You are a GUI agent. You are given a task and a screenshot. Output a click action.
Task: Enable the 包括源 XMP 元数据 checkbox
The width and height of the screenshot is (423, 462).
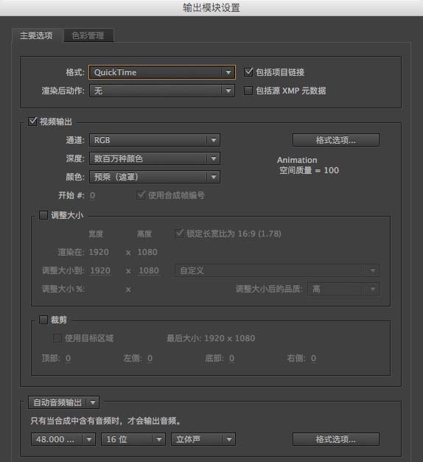pos(248,91)
